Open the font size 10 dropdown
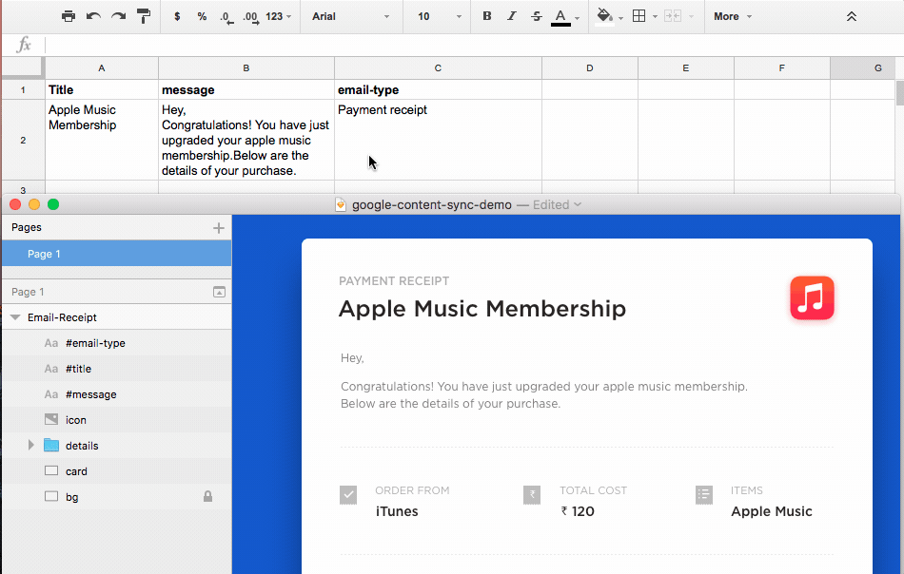Viewport: 904px width, 574px height. click(440, 16)
